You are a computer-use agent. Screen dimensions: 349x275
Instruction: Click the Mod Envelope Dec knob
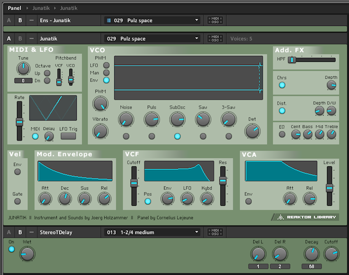click(x=65, y=199)
